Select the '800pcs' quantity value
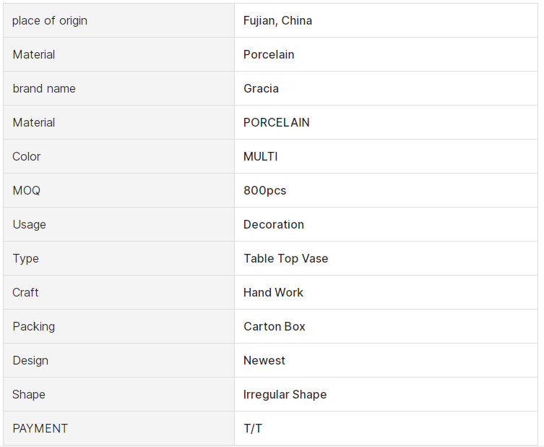The width and height of the screenshot is (544, 447). pyautogui.click(x=264, y=190)
